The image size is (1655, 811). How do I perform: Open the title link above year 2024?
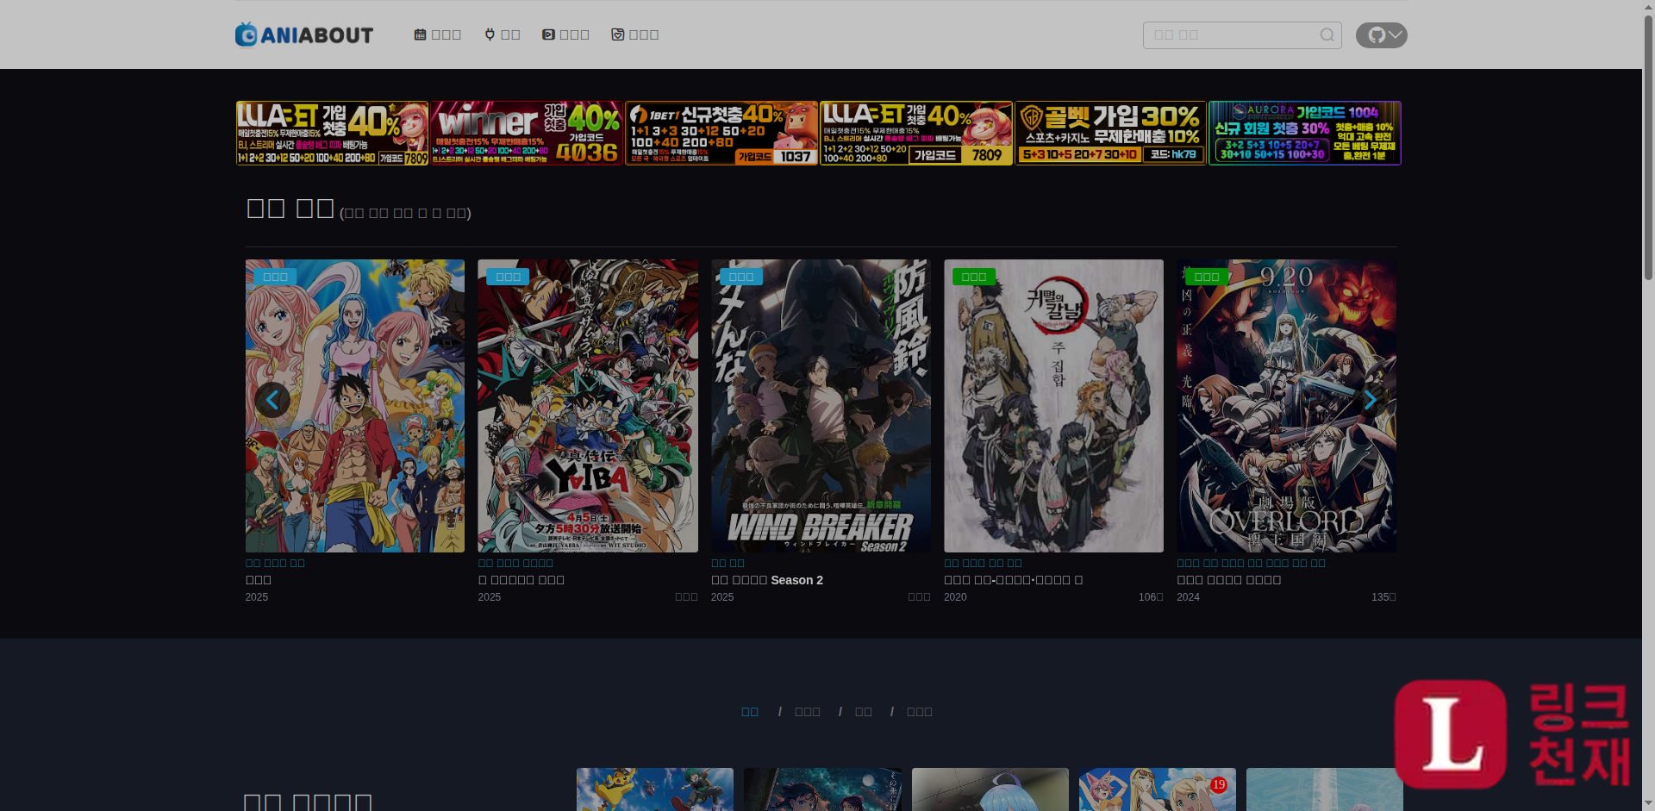1229,580
